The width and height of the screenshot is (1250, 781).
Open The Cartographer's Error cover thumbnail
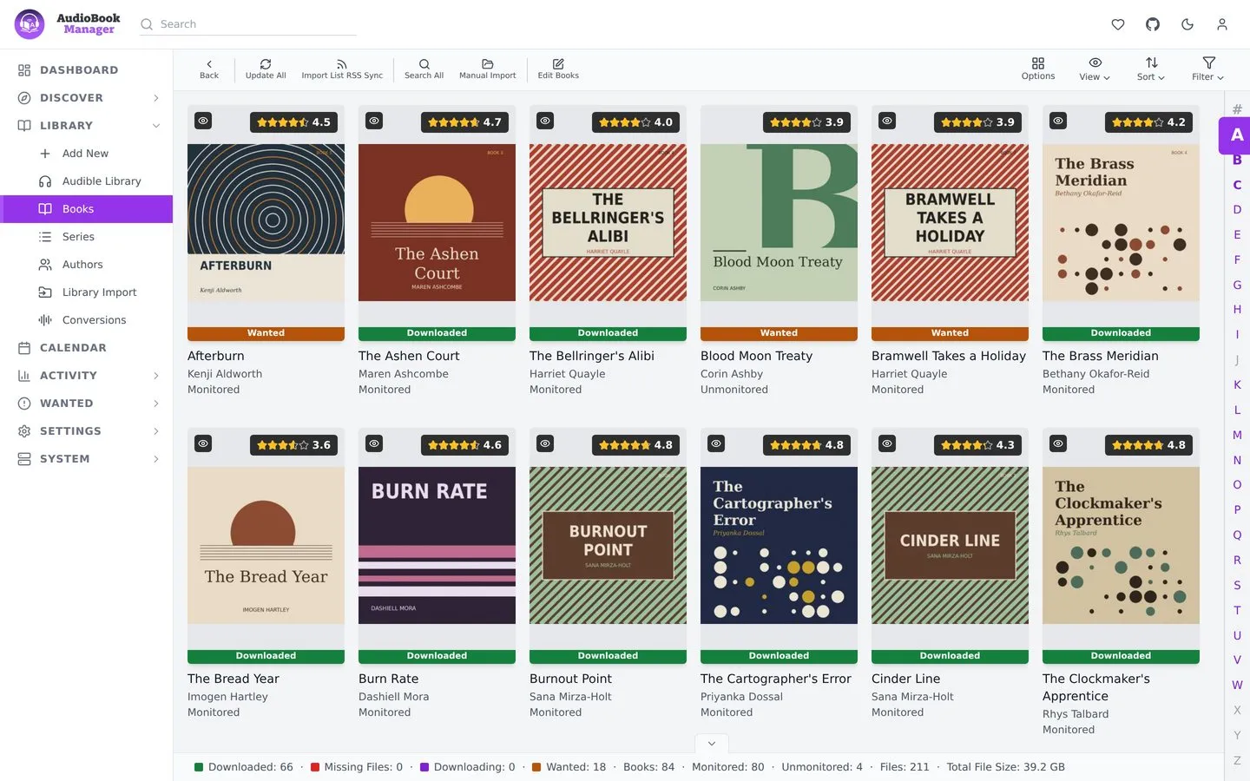pos(779,546)
